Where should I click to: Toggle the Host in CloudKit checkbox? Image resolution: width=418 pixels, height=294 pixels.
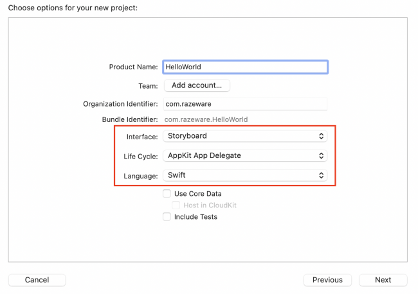click(176, 205)
